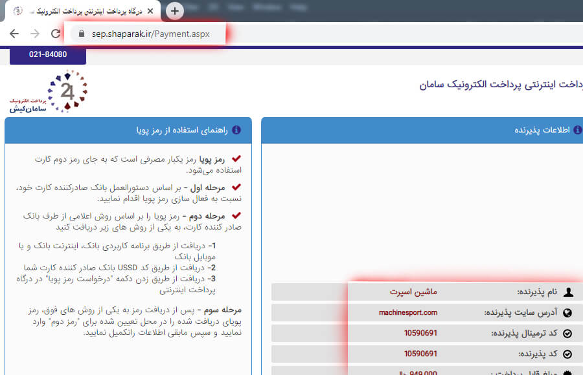Click the کد ترمینال پذیرنده label
Viewport: 583px width, 375px height.
(x=525, y=334)
